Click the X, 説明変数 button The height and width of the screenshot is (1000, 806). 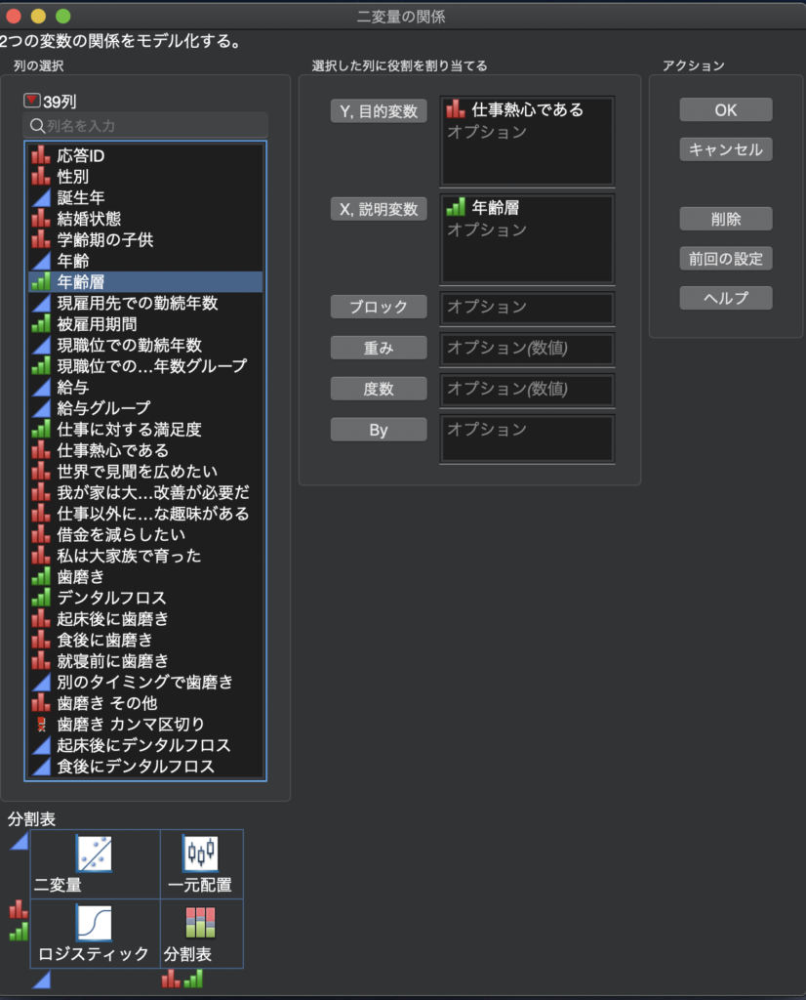[x=379, y=209]
